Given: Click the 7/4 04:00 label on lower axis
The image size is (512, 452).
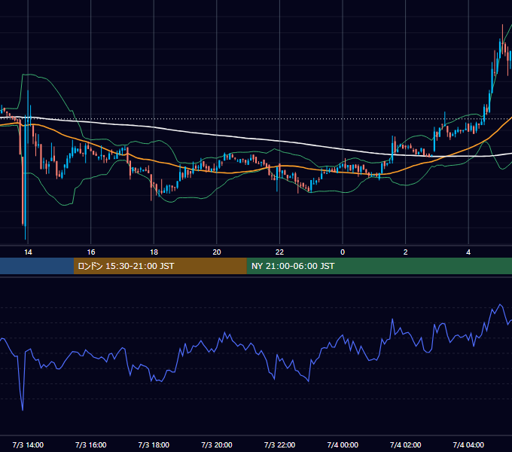Looking at the screenshot, I should click(x=468, y=444).
